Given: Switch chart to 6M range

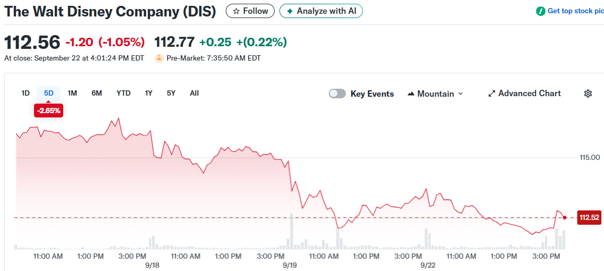Looking at the screenshot, I should (x=97, y=94).
